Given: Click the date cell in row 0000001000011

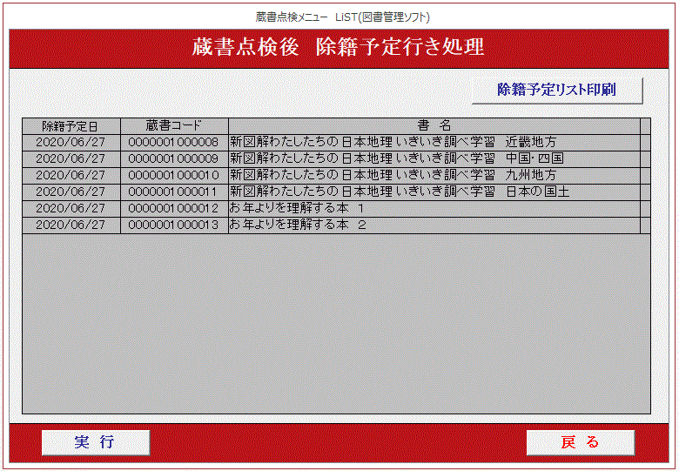Looking at the screenshot, I should pos(71,192).
